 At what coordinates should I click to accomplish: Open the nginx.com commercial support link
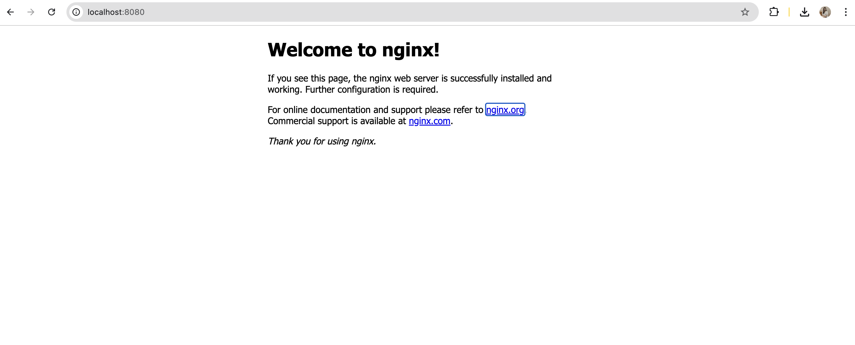pos(429,121)
